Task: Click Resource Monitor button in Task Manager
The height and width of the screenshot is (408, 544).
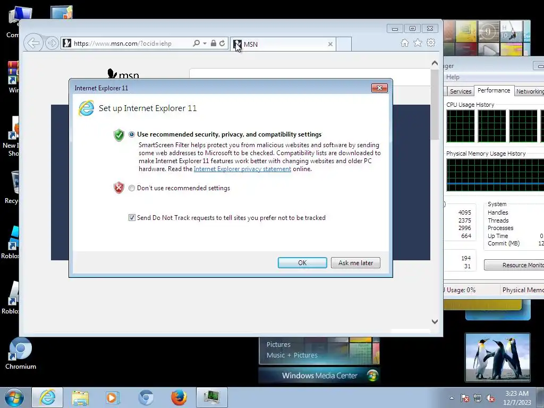Action: coord(514,265)
